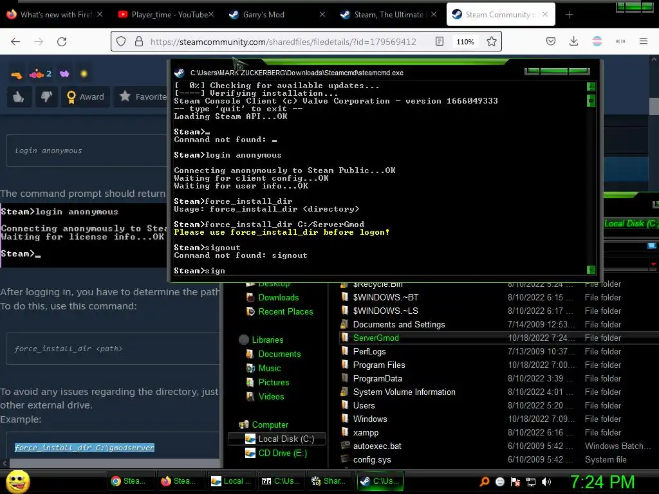Screen dimensions: 659x494
Task: Reset the 110% zoom level
Action: pyautogui.click(x=465, y=42)
